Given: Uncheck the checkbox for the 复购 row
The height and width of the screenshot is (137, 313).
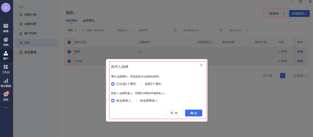Looking at the screenshot, I should pos(69,52).
